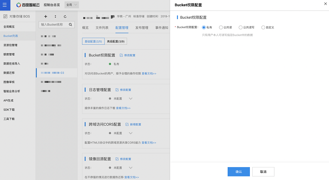Click edit icon for 跨域访问CORS配置

pos(127,124)
